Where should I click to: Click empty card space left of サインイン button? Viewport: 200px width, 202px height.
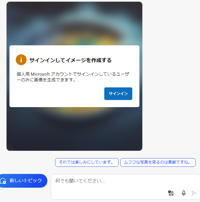(57, 94)
